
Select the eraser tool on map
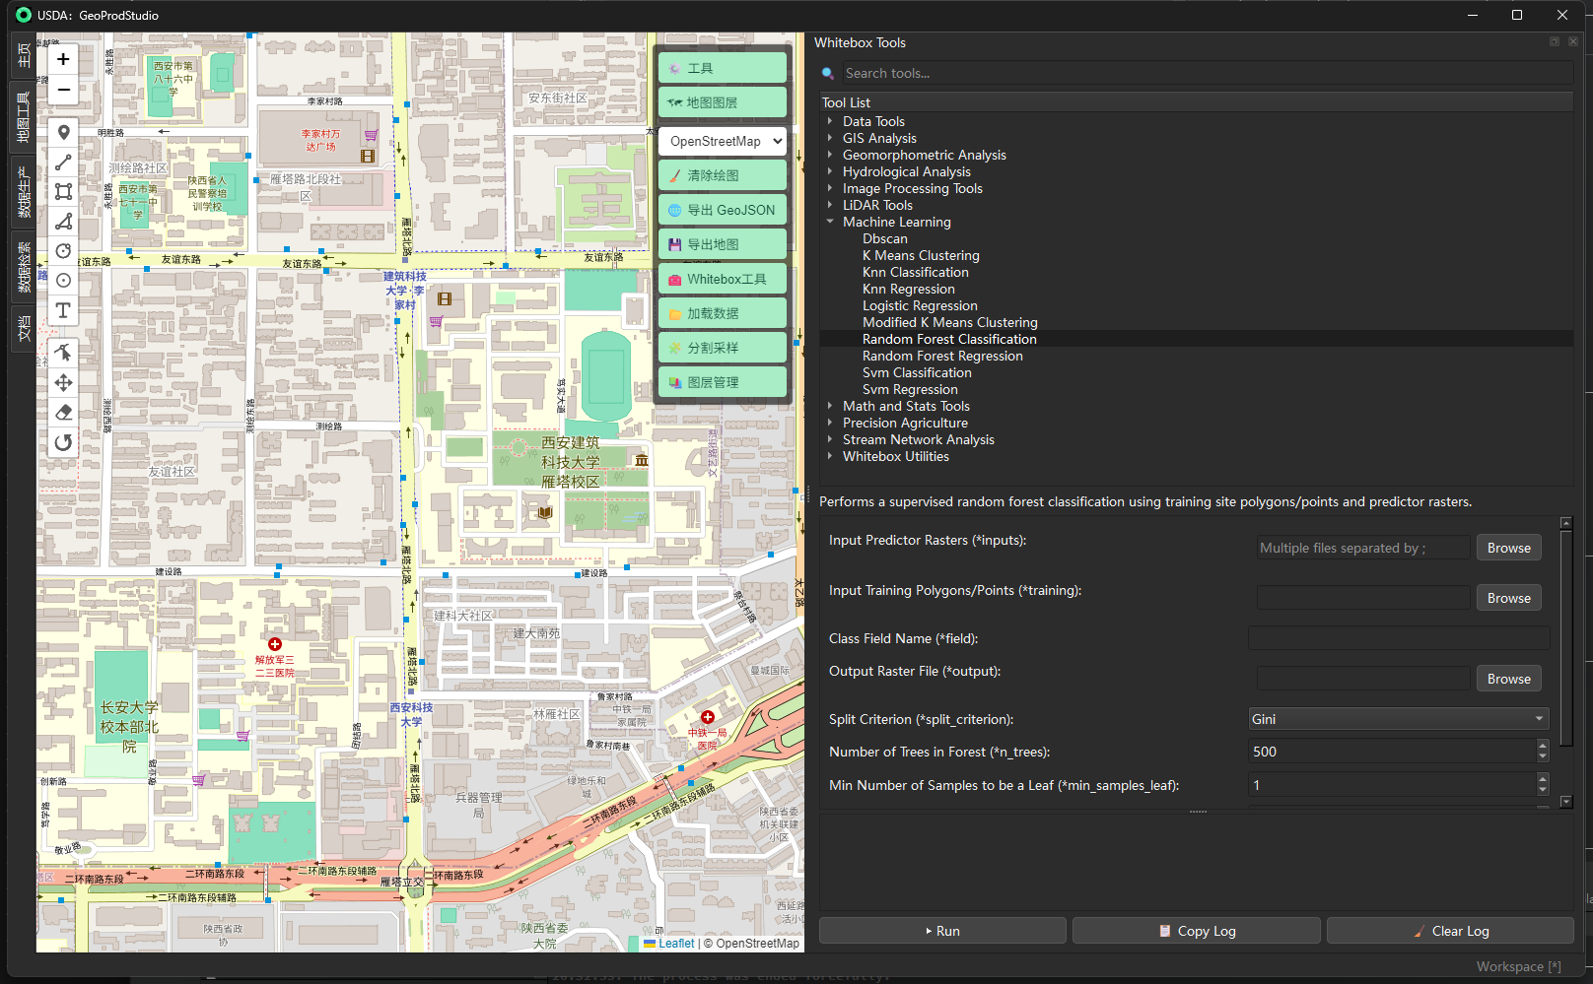tap(63, 413)
